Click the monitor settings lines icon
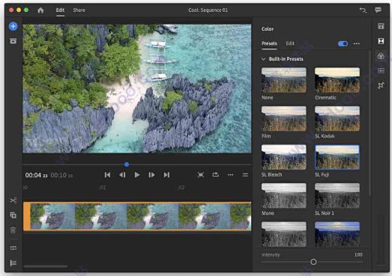The width and height of the screenshot is (392, 276). [x=245, y=175]
